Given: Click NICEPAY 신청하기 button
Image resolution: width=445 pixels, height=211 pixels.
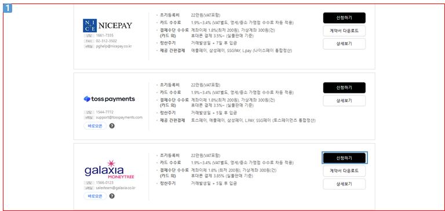Looking at the screenshot, I should point(344,17).
